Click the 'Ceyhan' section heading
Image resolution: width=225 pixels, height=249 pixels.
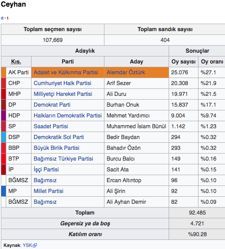pos(13,4)
